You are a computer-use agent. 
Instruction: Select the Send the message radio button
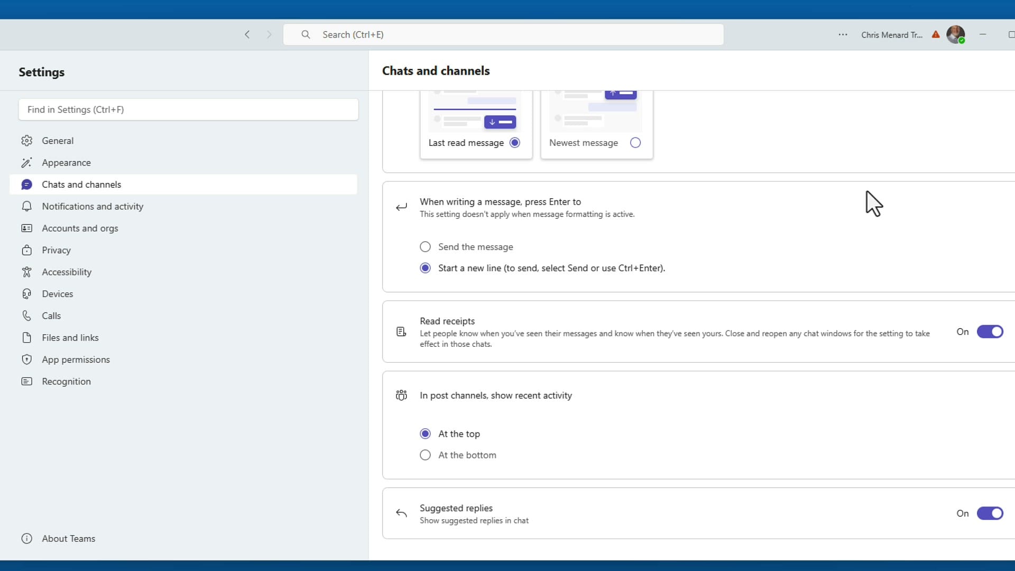tap(425, 246)
